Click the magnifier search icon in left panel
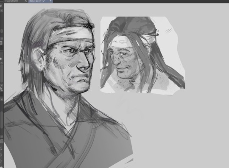Viewport: 229px width, 168px height. point(1,89)
